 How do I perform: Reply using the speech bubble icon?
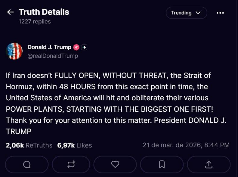[x=27, y=164]
